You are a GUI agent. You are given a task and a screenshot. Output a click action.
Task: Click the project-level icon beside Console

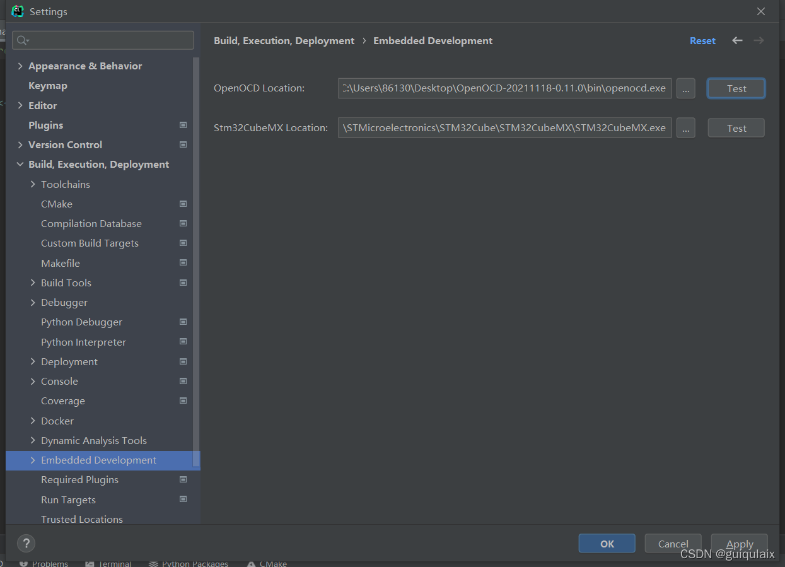tap(183, 381)
